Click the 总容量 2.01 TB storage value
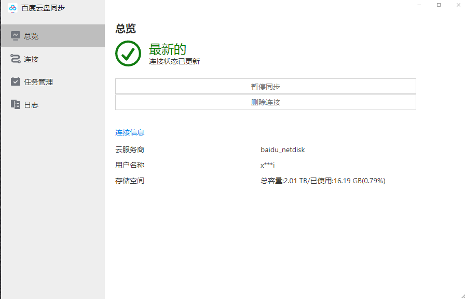The height and width of the screenshot is (299, 465). [323, 181]
